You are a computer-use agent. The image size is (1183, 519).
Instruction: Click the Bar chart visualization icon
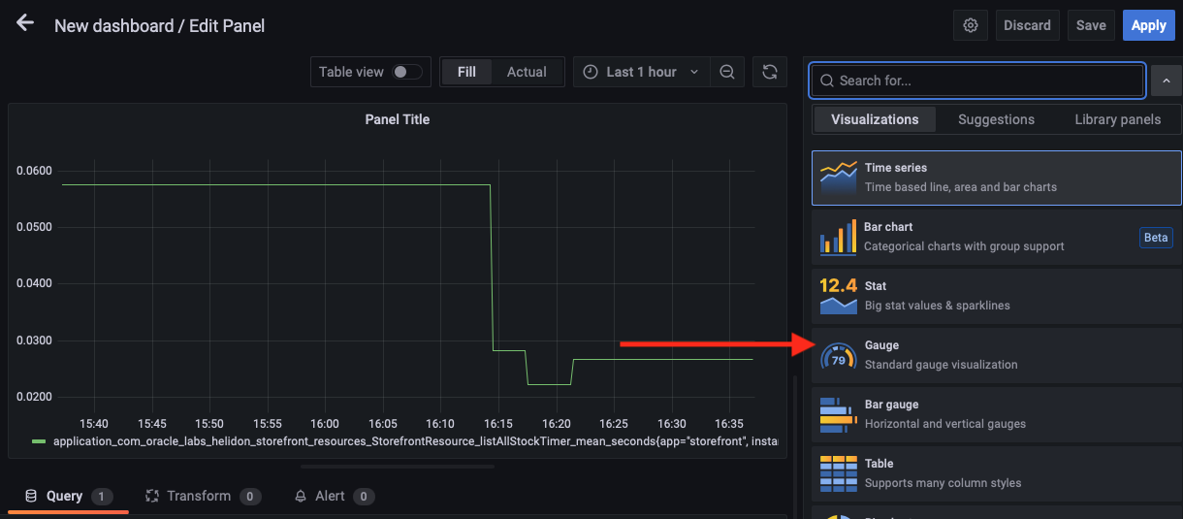coord(838,237)
